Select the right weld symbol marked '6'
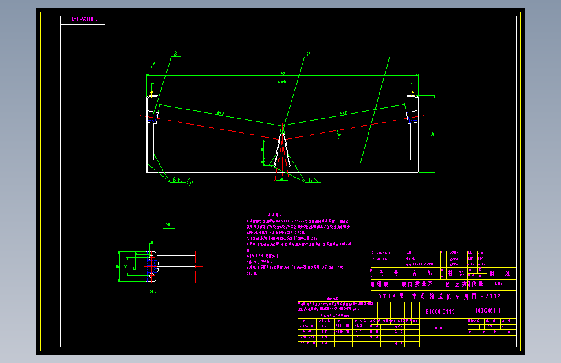This screenshot has width=561, height=363. click(x=313, y=180)
